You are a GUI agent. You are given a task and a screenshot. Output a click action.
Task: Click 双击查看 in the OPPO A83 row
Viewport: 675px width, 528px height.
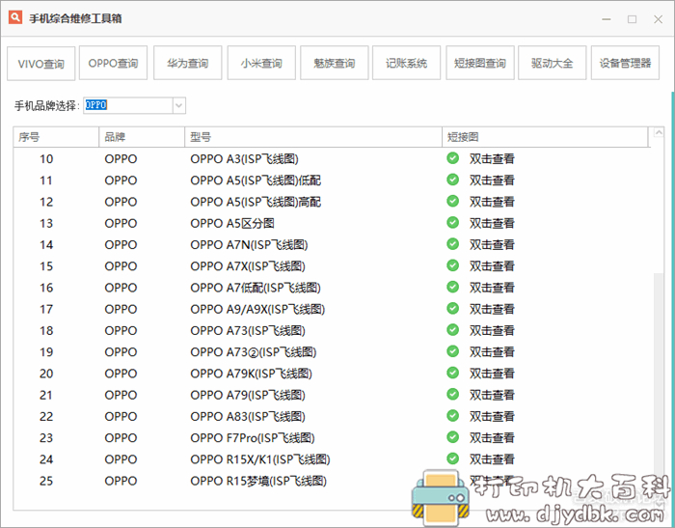click(492, 416)
